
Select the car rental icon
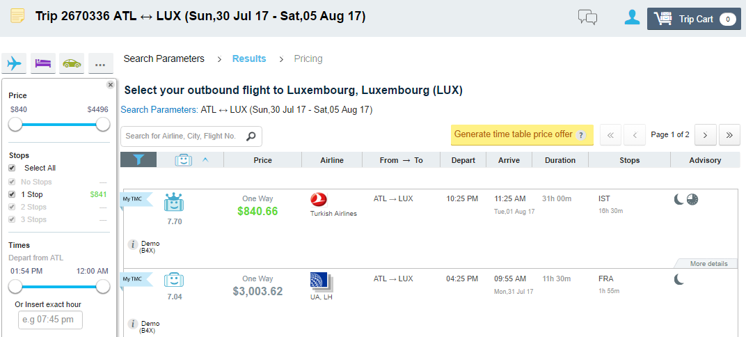point(72,63)
